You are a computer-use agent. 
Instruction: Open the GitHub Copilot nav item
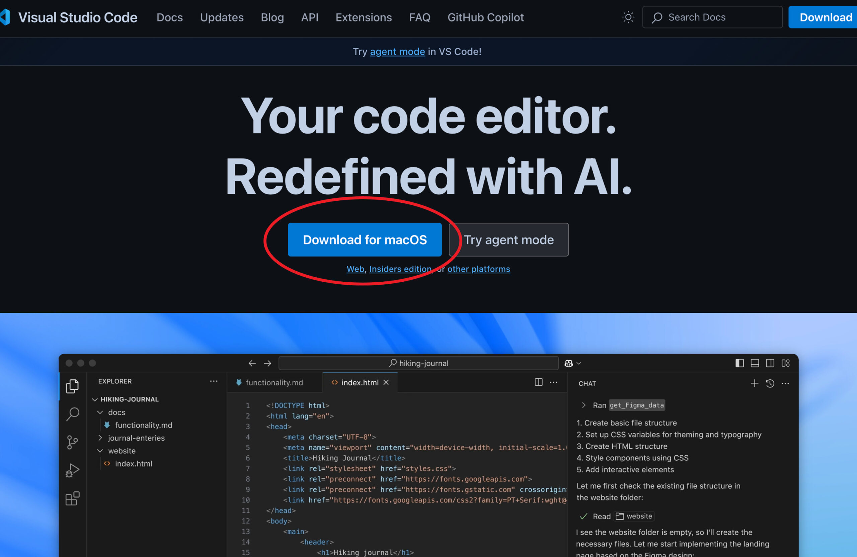[x=485, y=17]
